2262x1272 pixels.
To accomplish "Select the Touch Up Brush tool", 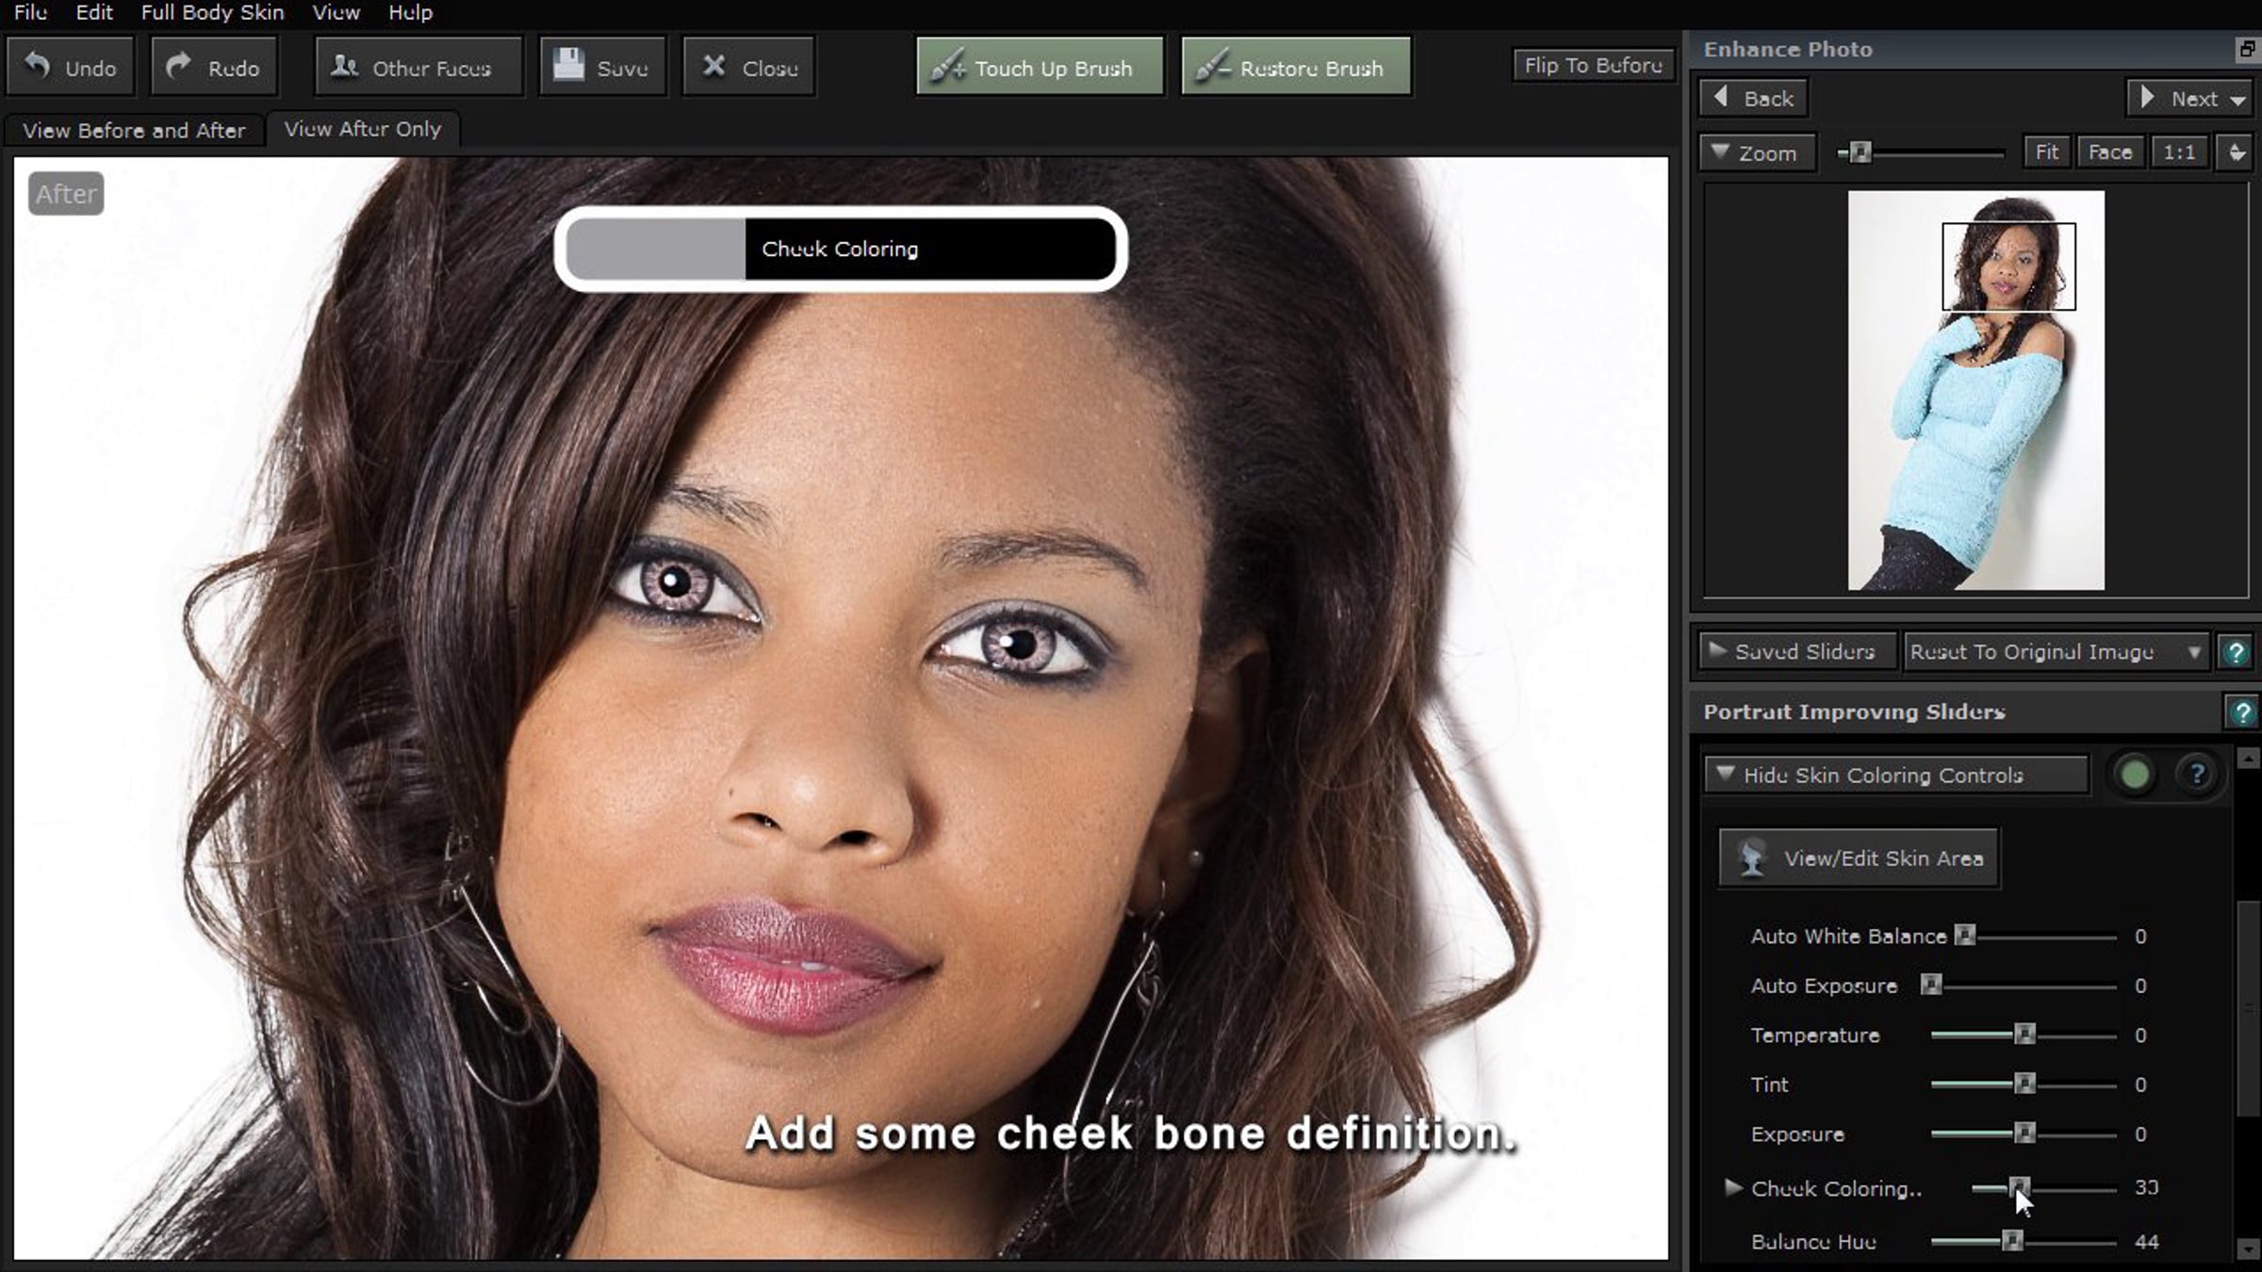I will click(1040, 67).
